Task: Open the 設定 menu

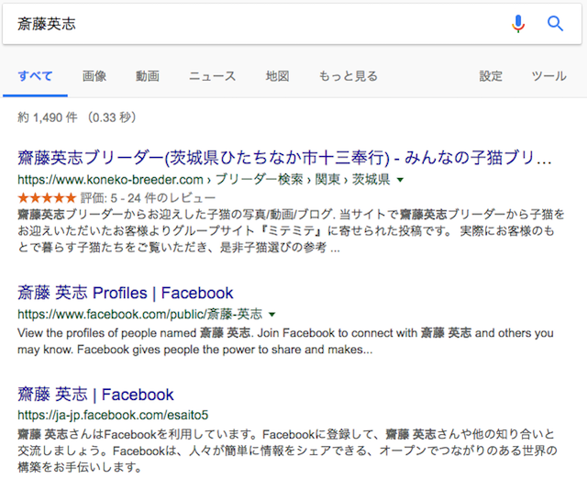Action: 491,76
